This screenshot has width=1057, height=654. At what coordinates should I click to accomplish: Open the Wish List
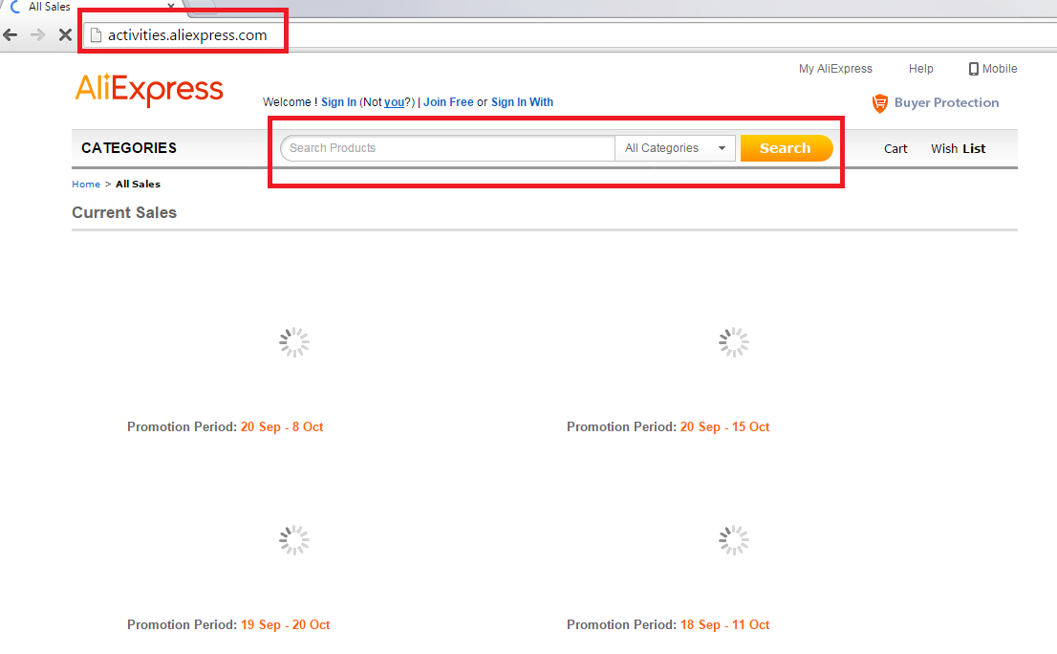point(959,149)
